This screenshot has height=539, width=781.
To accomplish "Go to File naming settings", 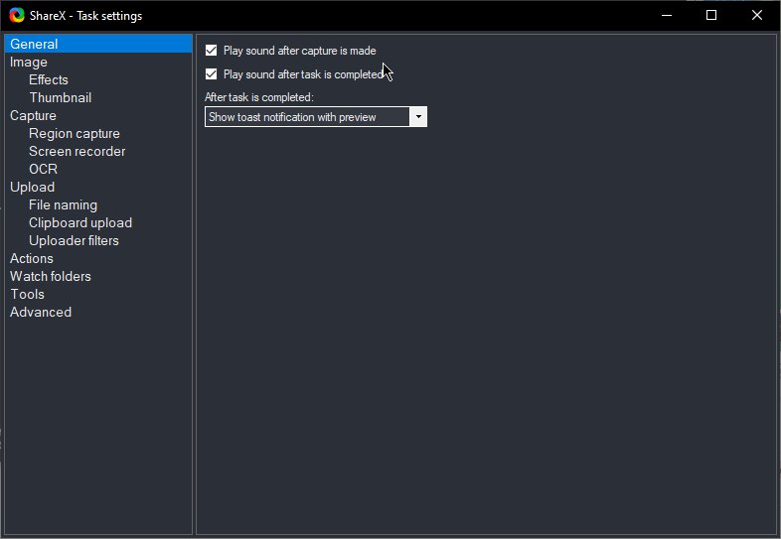I will click(x=63, y=205).
